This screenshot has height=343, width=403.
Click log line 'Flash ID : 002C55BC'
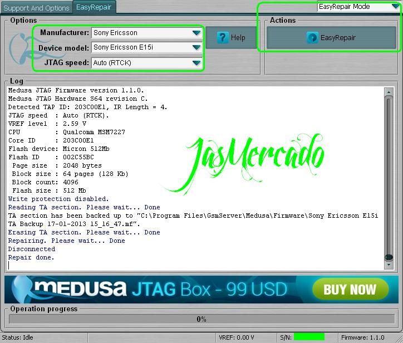tap(51, 157)
